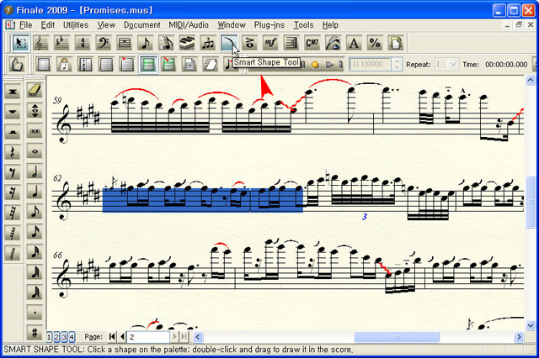Viewport: 539px width, 358px height.
Task: Click the vertical scrollbar up arrow
Action: [531, 80]
